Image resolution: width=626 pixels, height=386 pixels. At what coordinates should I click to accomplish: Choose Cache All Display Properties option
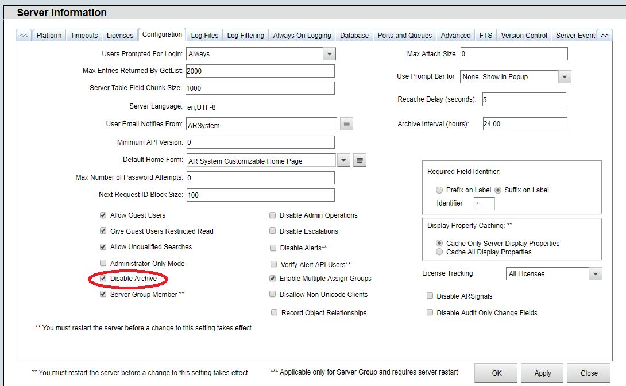point(439,252)
